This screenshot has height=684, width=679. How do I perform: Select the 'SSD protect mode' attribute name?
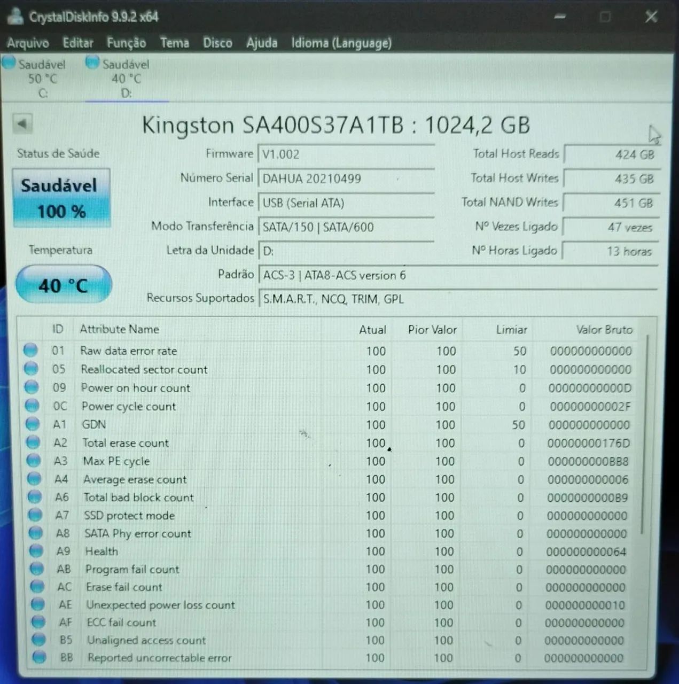tap(129, 516)
